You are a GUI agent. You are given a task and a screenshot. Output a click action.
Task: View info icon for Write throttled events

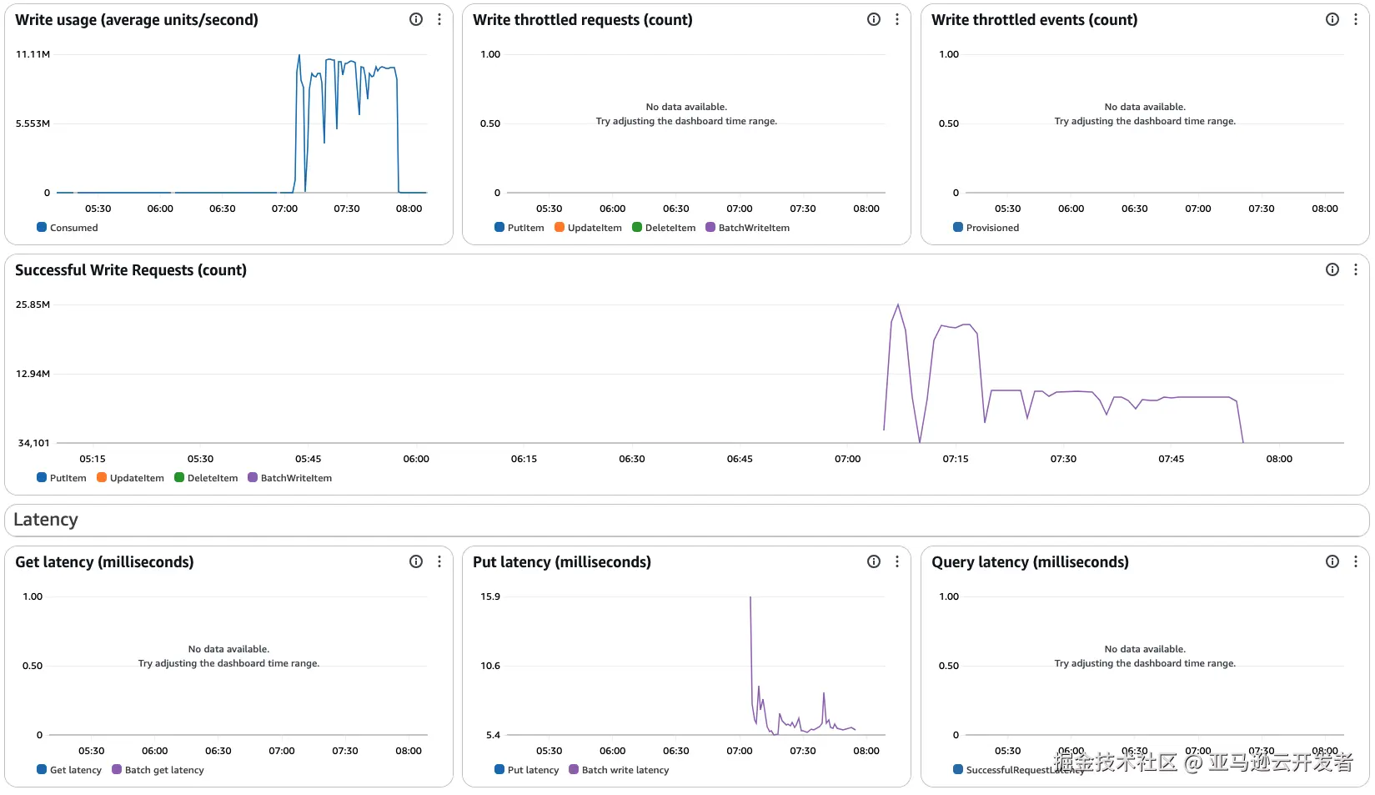1332,19
